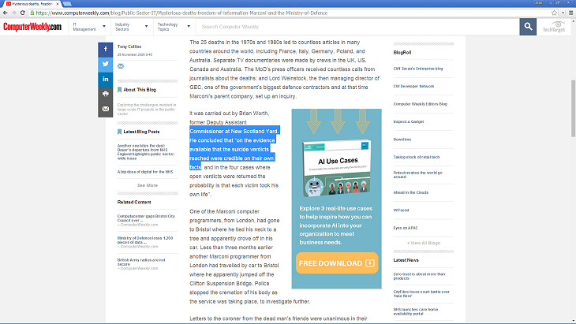
Task: Click the site search magnifier button
Action: tap(528, 27)
